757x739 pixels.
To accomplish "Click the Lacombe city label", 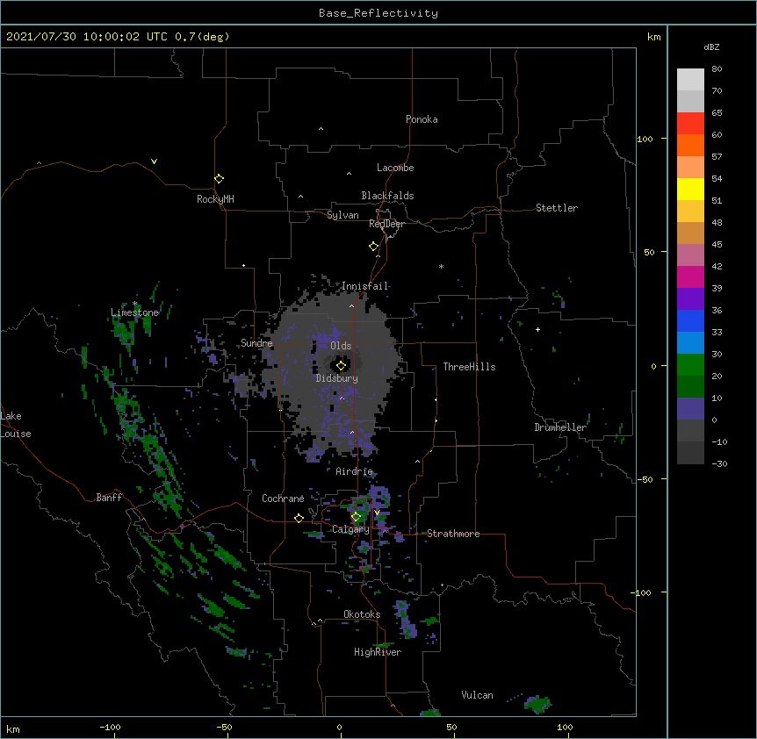I will 395,168.
